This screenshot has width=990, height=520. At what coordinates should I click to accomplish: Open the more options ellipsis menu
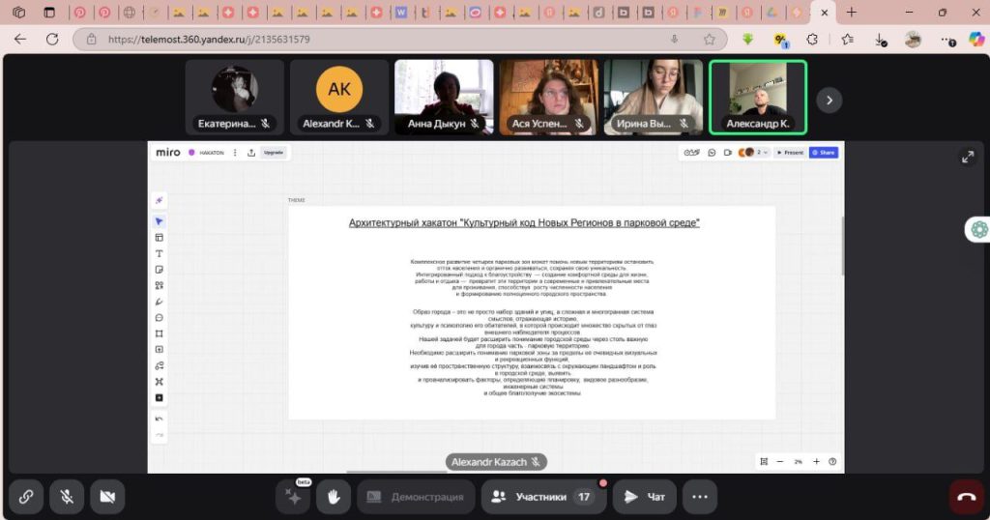pyautogui.click(x=699, y=497)
